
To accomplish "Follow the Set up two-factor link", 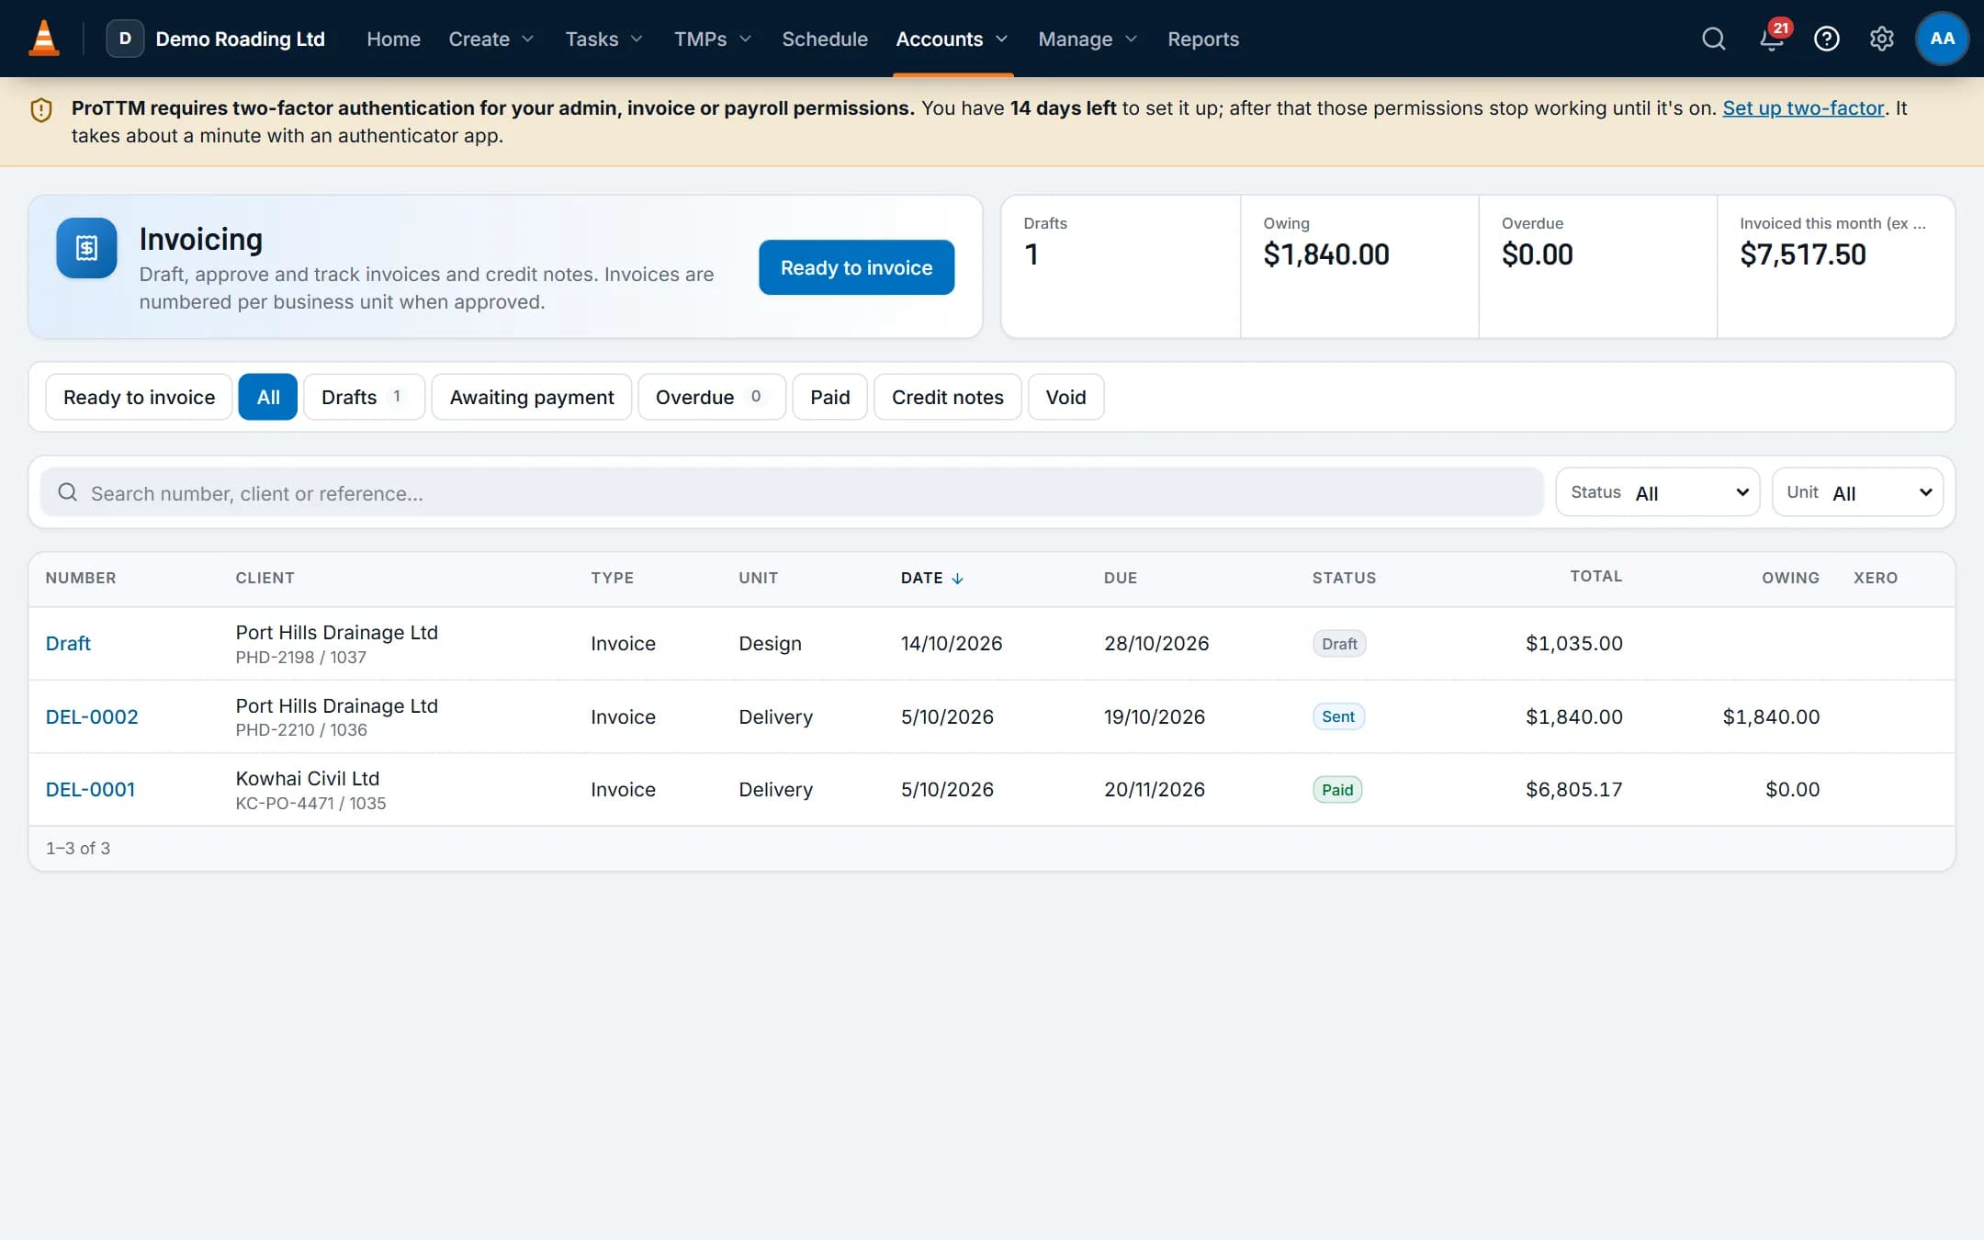I will pyautogui.click(x=1802, y=107).
